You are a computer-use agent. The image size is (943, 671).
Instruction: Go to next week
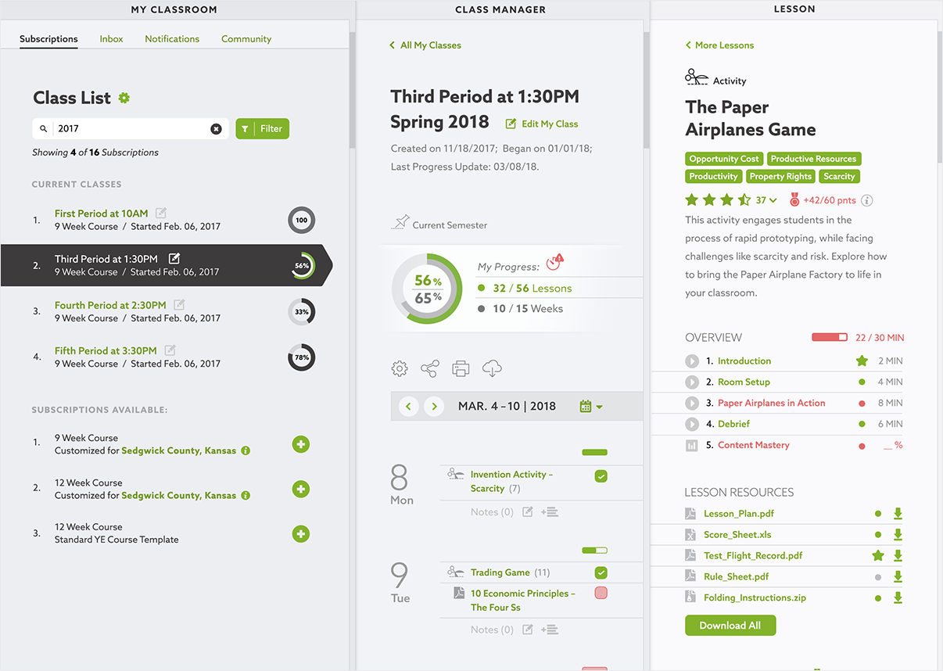click(433, 406)
